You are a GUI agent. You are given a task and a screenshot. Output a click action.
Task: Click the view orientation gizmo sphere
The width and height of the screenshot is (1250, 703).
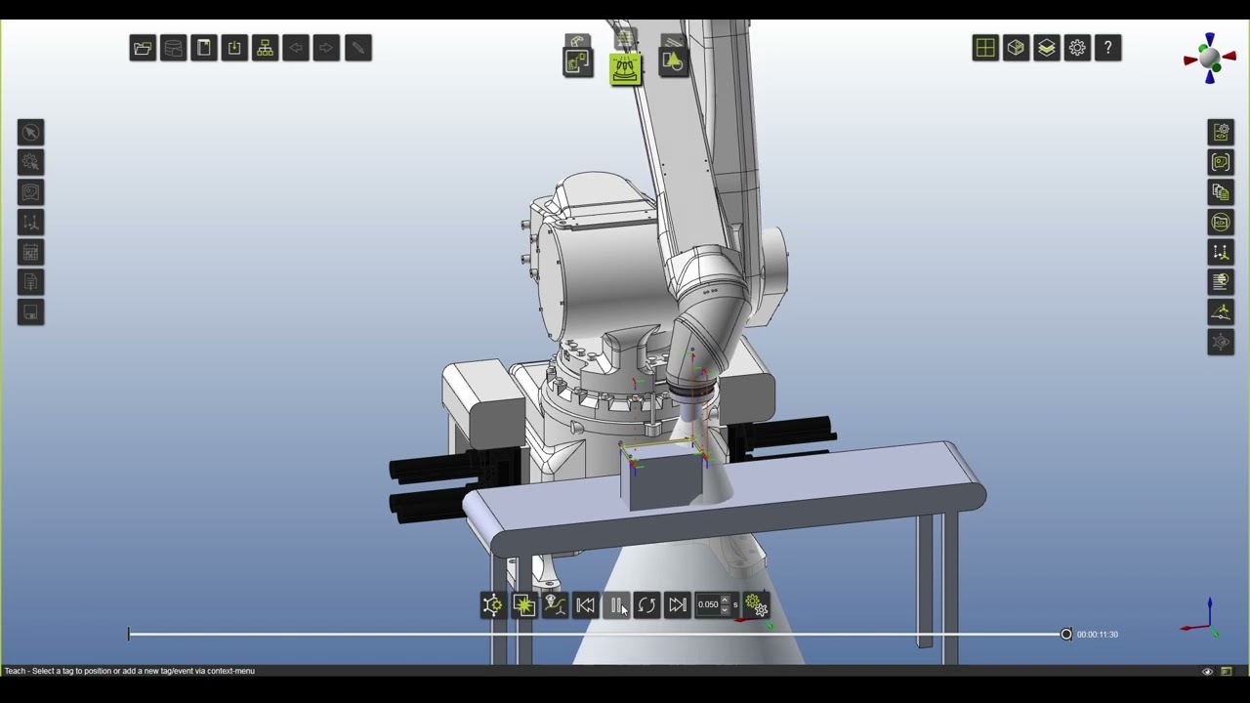tap(1210, 59)
